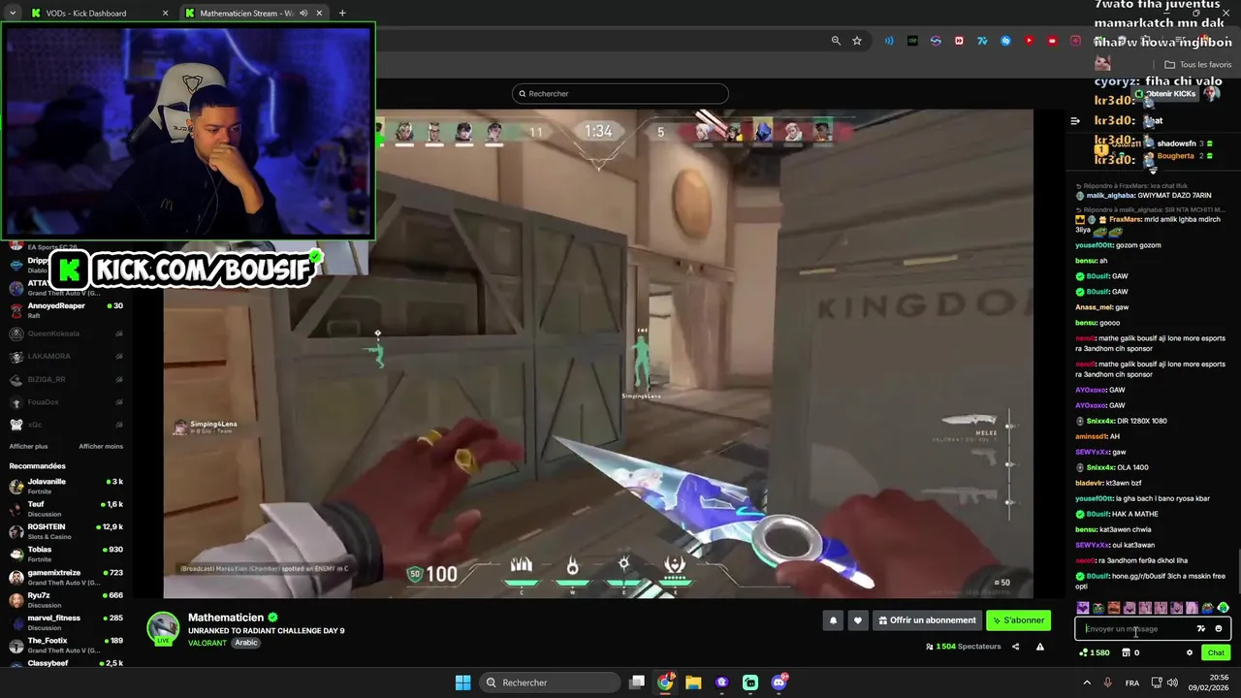Click taskbar Rechercher search box
This screenshot has width=1241, height=698.
point(552,682)
